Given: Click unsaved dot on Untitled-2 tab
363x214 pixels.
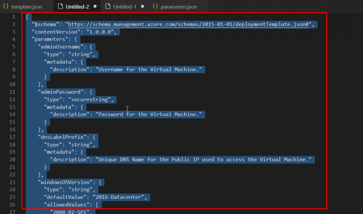Looking at the screenshot, I should pyautogui.click(x=95, y=6).
